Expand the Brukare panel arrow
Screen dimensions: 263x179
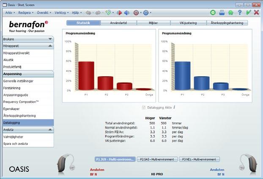coord(50,39)
